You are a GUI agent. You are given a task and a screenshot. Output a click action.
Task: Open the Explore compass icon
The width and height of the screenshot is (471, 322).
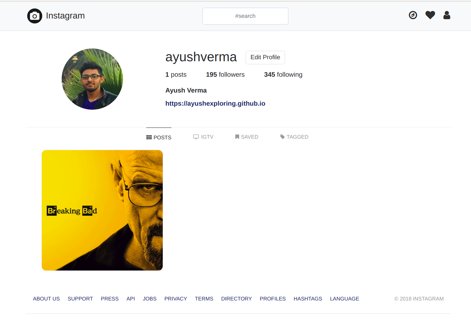[413, 15]
